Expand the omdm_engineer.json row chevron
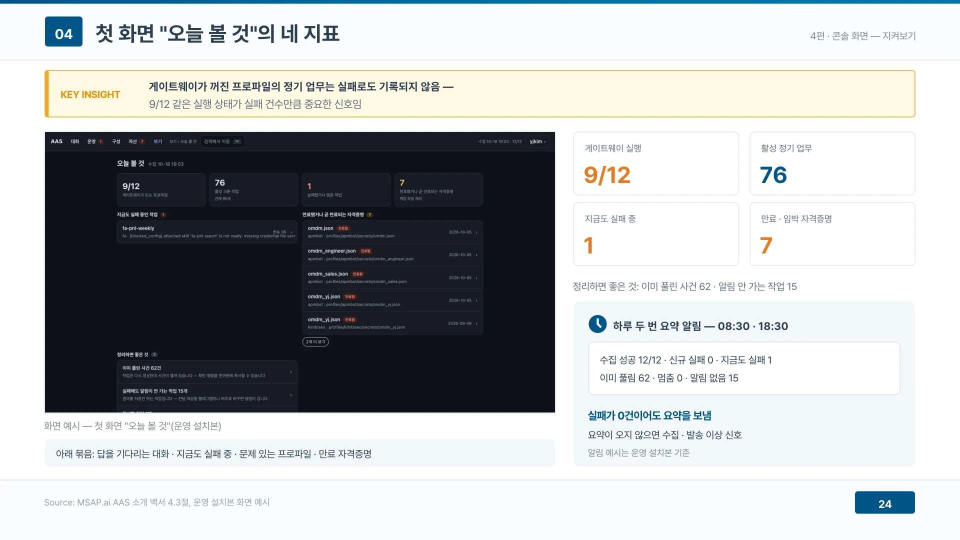 pos(476,255)
